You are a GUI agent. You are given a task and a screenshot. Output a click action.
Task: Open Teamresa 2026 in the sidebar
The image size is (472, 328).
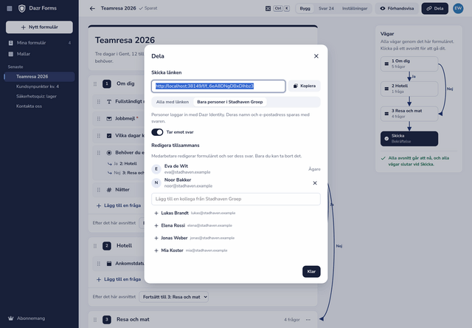pos(39,77)
